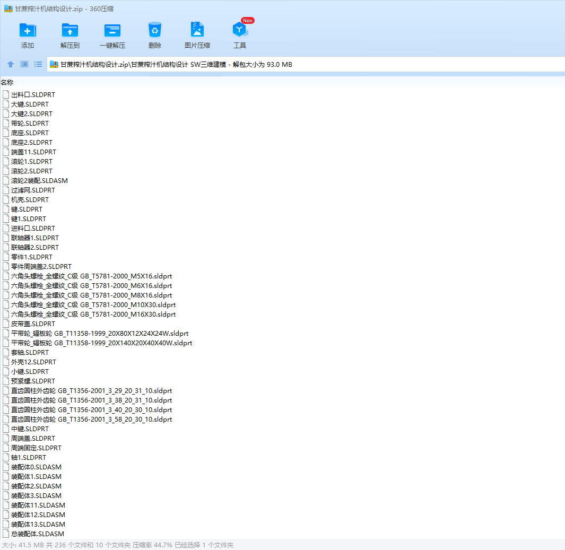Select file 底座2.SLDPRT
Image resolution: width=565 pixels, height=550 pixels.
[x=32, y=142]
